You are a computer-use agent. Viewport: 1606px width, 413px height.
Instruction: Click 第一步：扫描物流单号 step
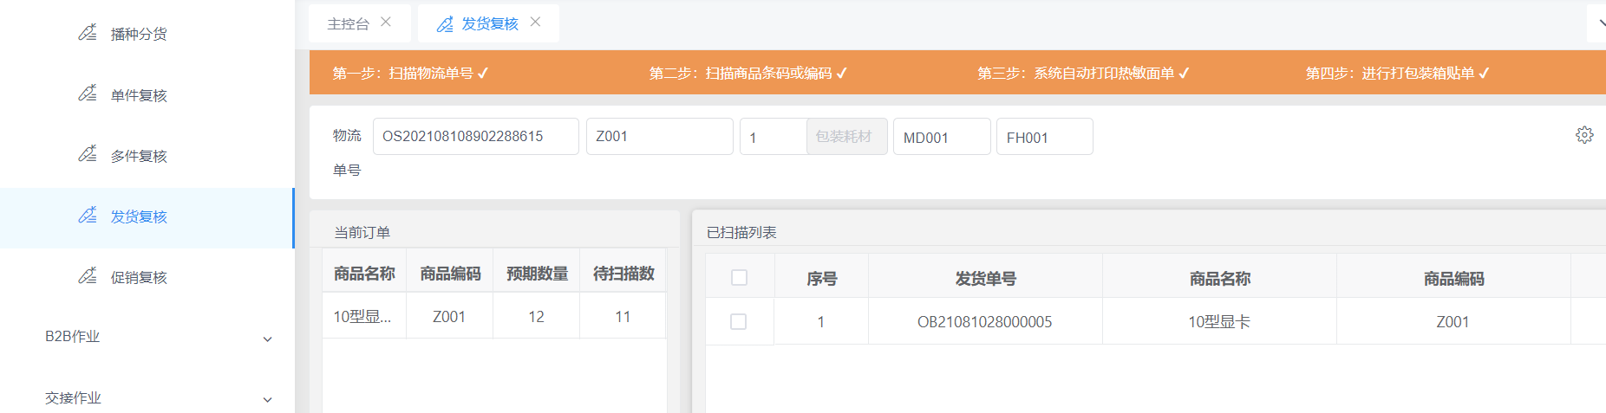click(x=411, y=74)
